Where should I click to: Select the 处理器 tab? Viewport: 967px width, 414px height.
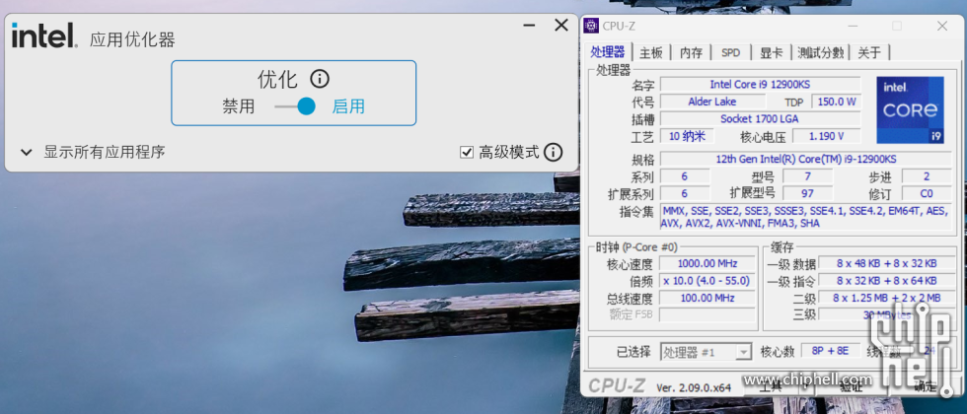608,51
